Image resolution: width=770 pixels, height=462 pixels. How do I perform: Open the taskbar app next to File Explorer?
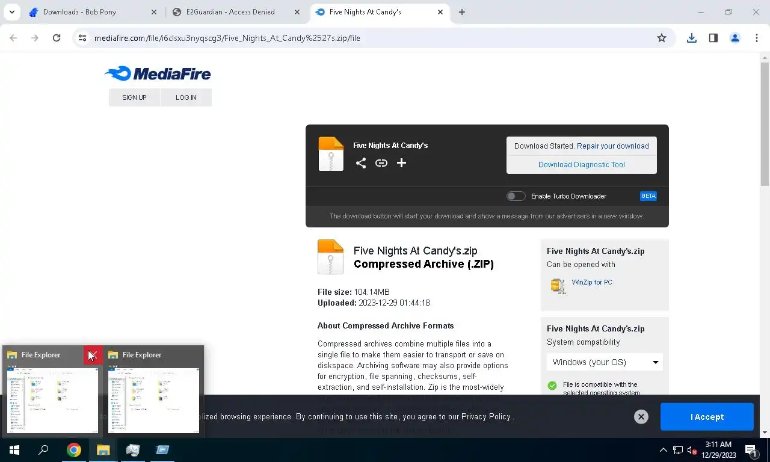(133, 450)
